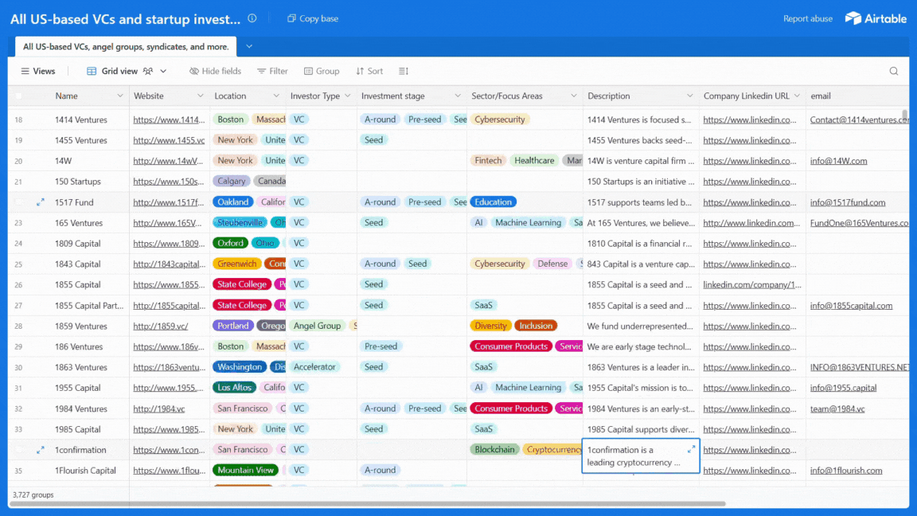The image size is (917, 516).
Task: Click the '1843 Capital' name cell
Action: coord(78,264)
